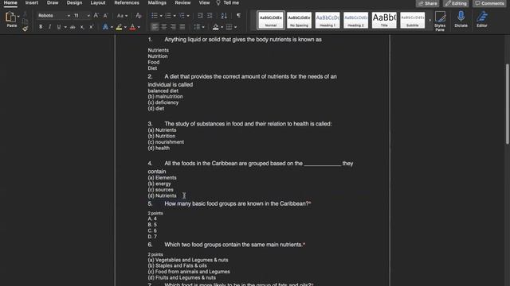Expand the Paste options arrow
The width and height of the screenshot is (510, 286).
click(x=18, y=16)
